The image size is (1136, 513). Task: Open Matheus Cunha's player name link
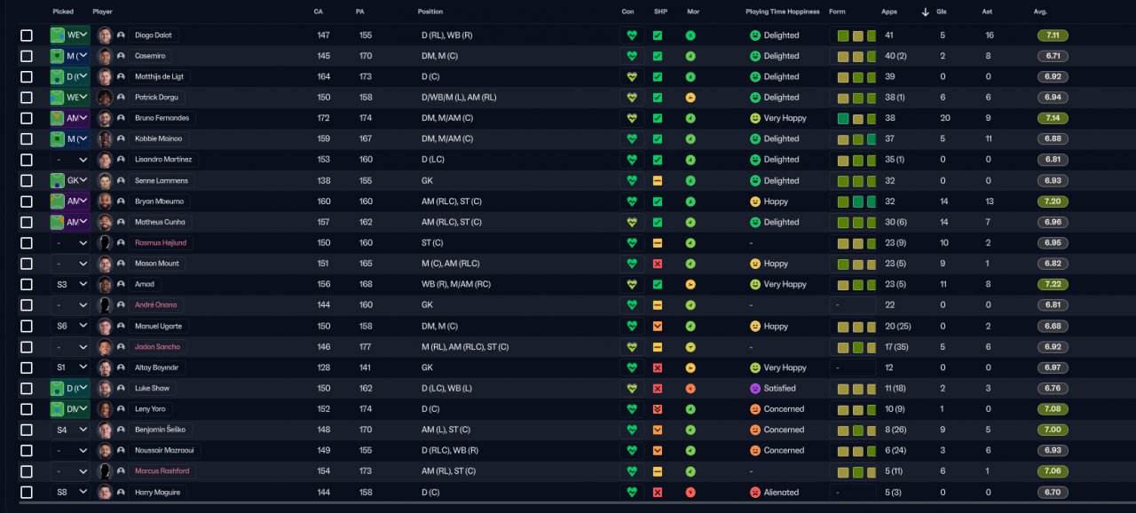(160, 222)
